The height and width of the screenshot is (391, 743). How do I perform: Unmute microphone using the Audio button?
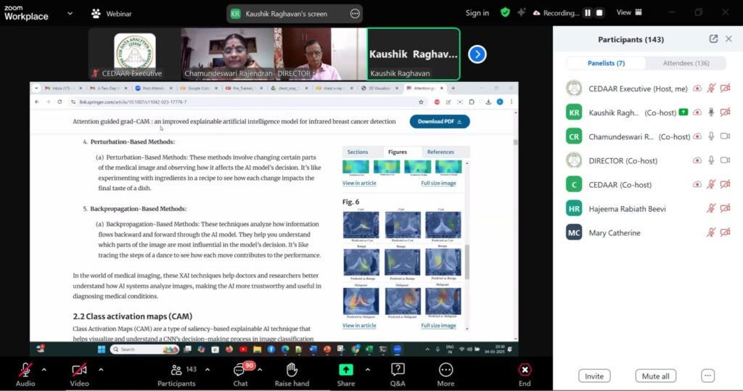25,370
